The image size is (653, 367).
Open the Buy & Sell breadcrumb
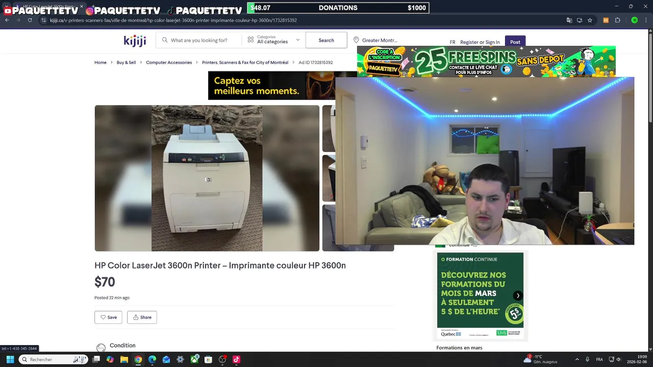126,62
